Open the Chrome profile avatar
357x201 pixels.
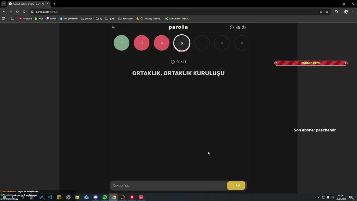tap(346, 12)
